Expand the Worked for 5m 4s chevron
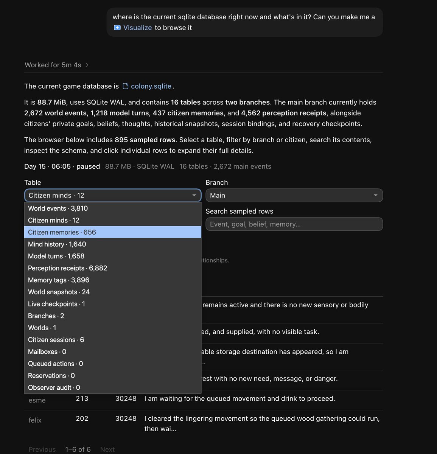 tap(87, 65)
